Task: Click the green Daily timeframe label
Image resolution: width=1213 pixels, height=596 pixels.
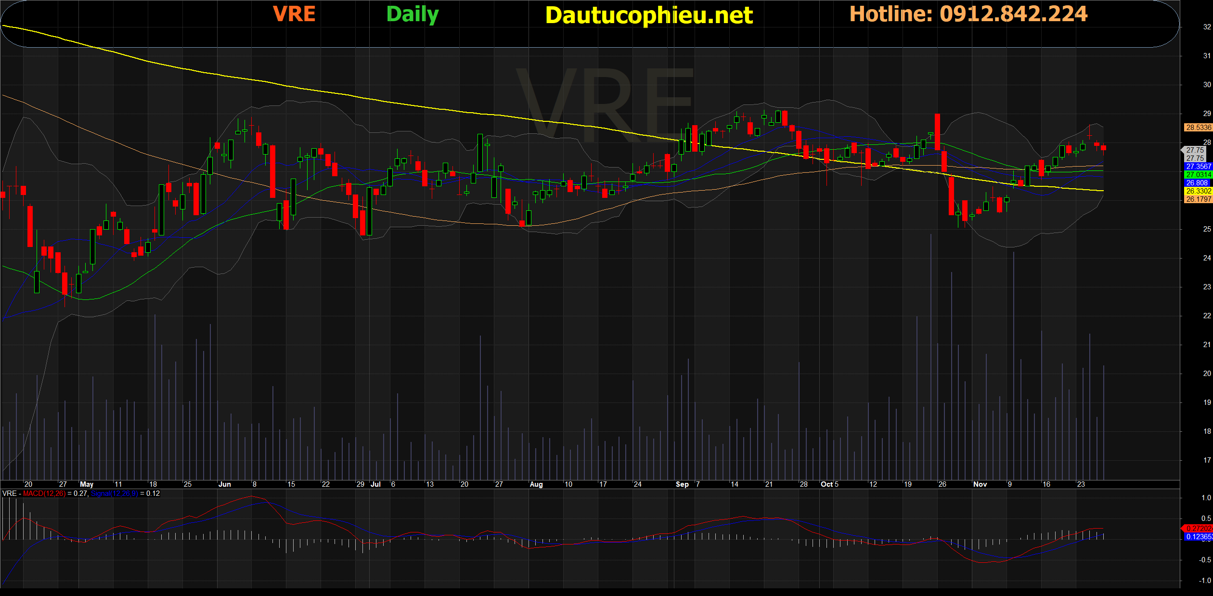Action: 413,14
